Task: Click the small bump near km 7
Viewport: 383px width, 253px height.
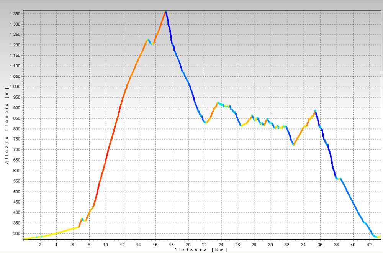Action: click(x=82, y=219)
